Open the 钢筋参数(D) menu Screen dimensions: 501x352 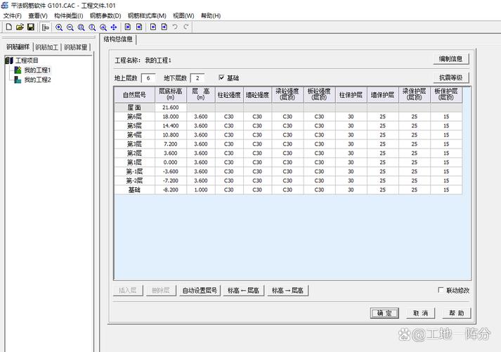pyautogui.click(x=105, y=15)
